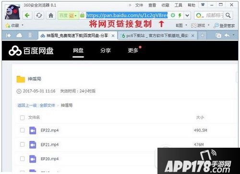Click the 返回上一级 link

(x=27, y=105)
